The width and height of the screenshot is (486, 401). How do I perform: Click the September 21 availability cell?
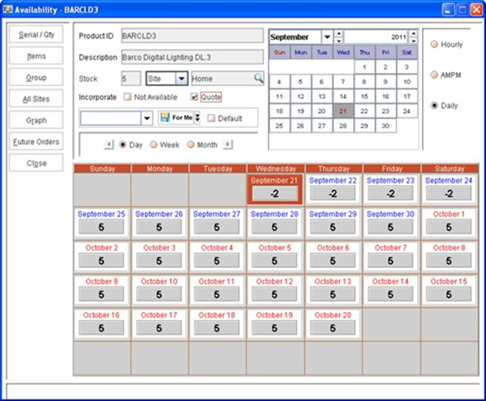pos(275,189)
